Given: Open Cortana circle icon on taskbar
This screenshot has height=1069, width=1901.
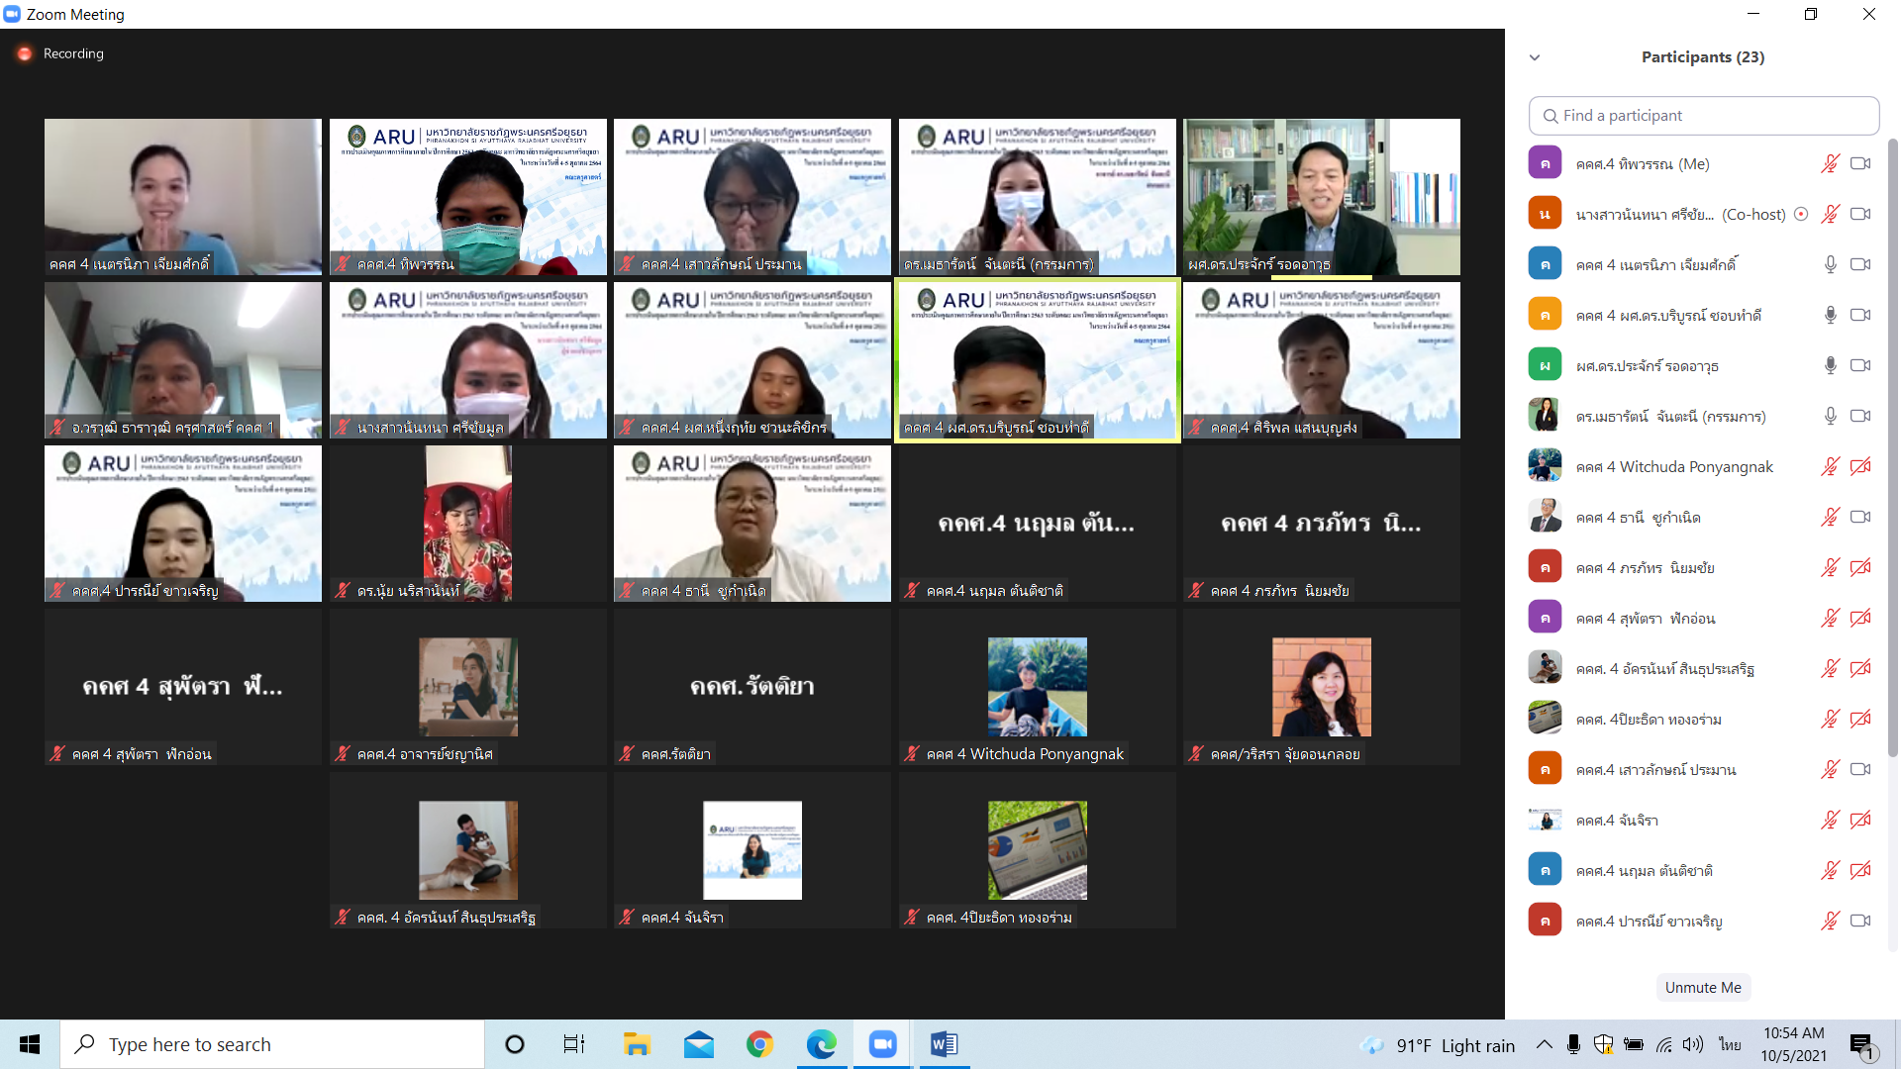Looking at the screenshot, I should coord(514,1044).
